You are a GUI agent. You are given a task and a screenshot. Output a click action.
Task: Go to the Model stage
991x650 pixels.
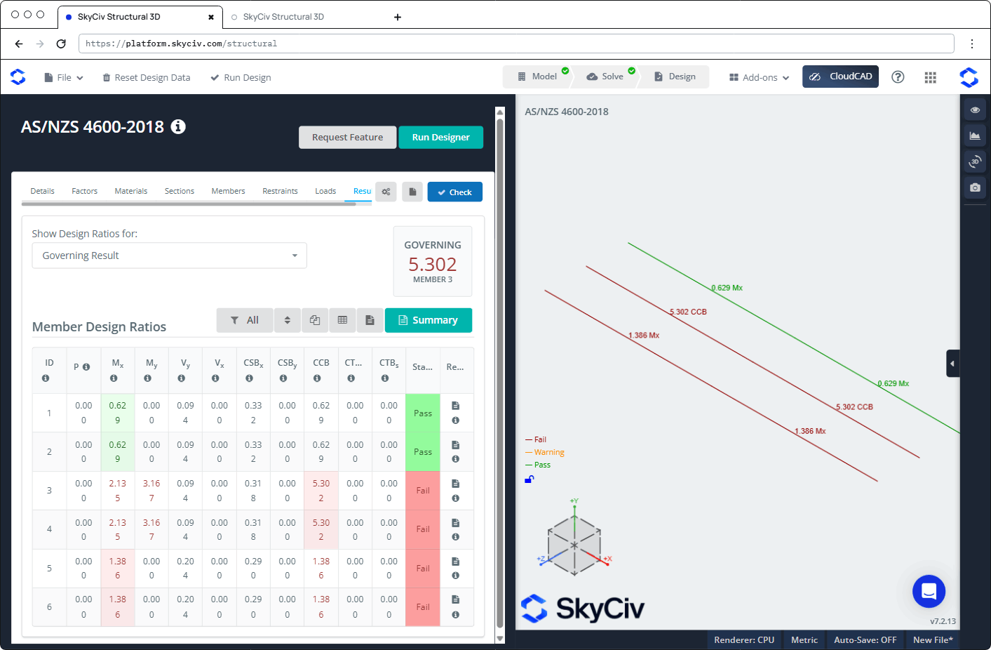(537, 77)
